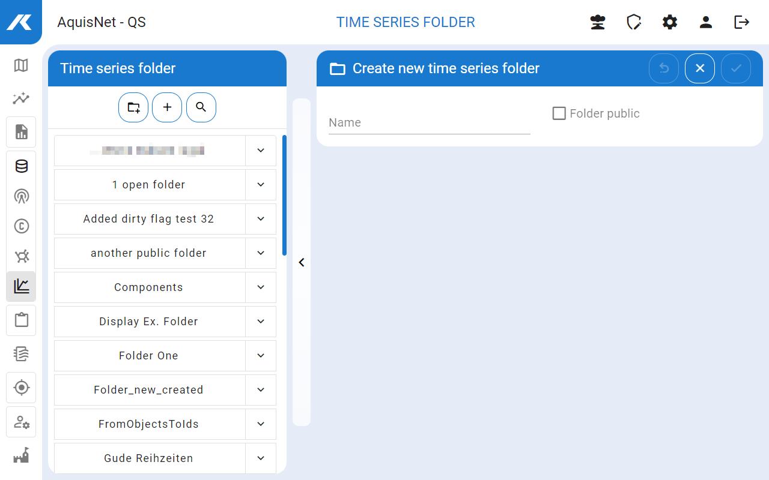
Task: Open the report document sidebar icon
Action: [21, 132]
